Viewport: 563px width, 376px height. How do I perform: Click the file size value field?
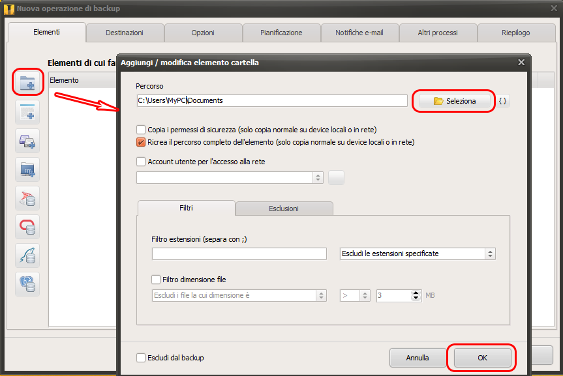[394, 295]
